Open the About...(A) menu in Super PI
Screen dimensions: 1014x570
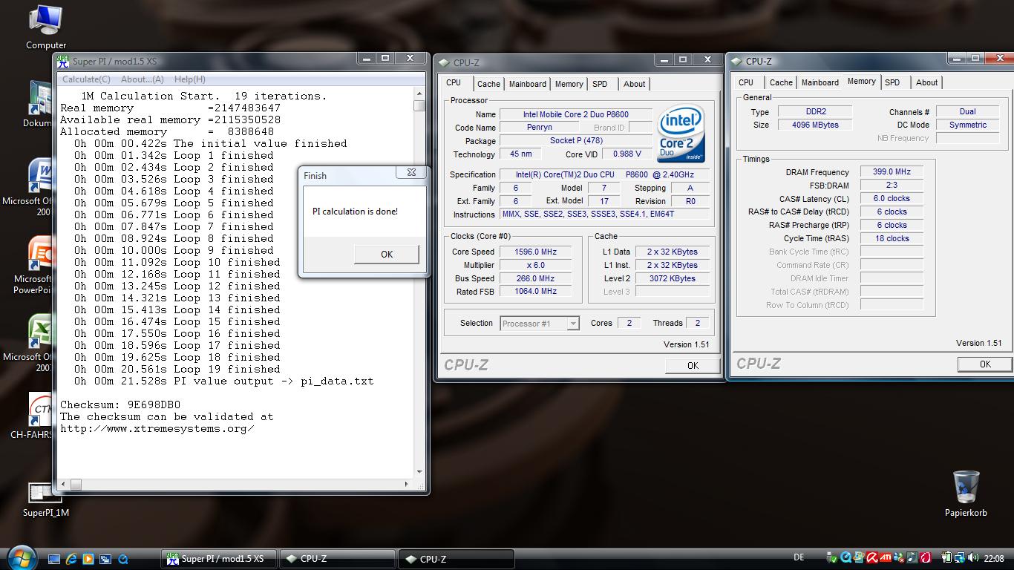(x=143, y=79)
